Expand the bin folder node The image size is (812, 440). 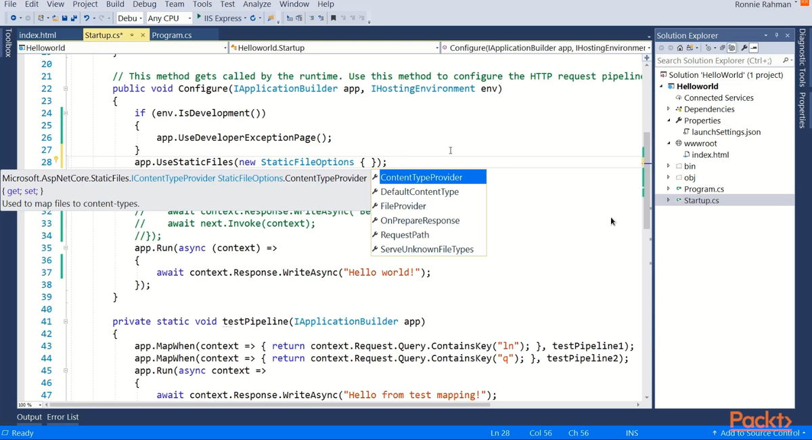669,166
